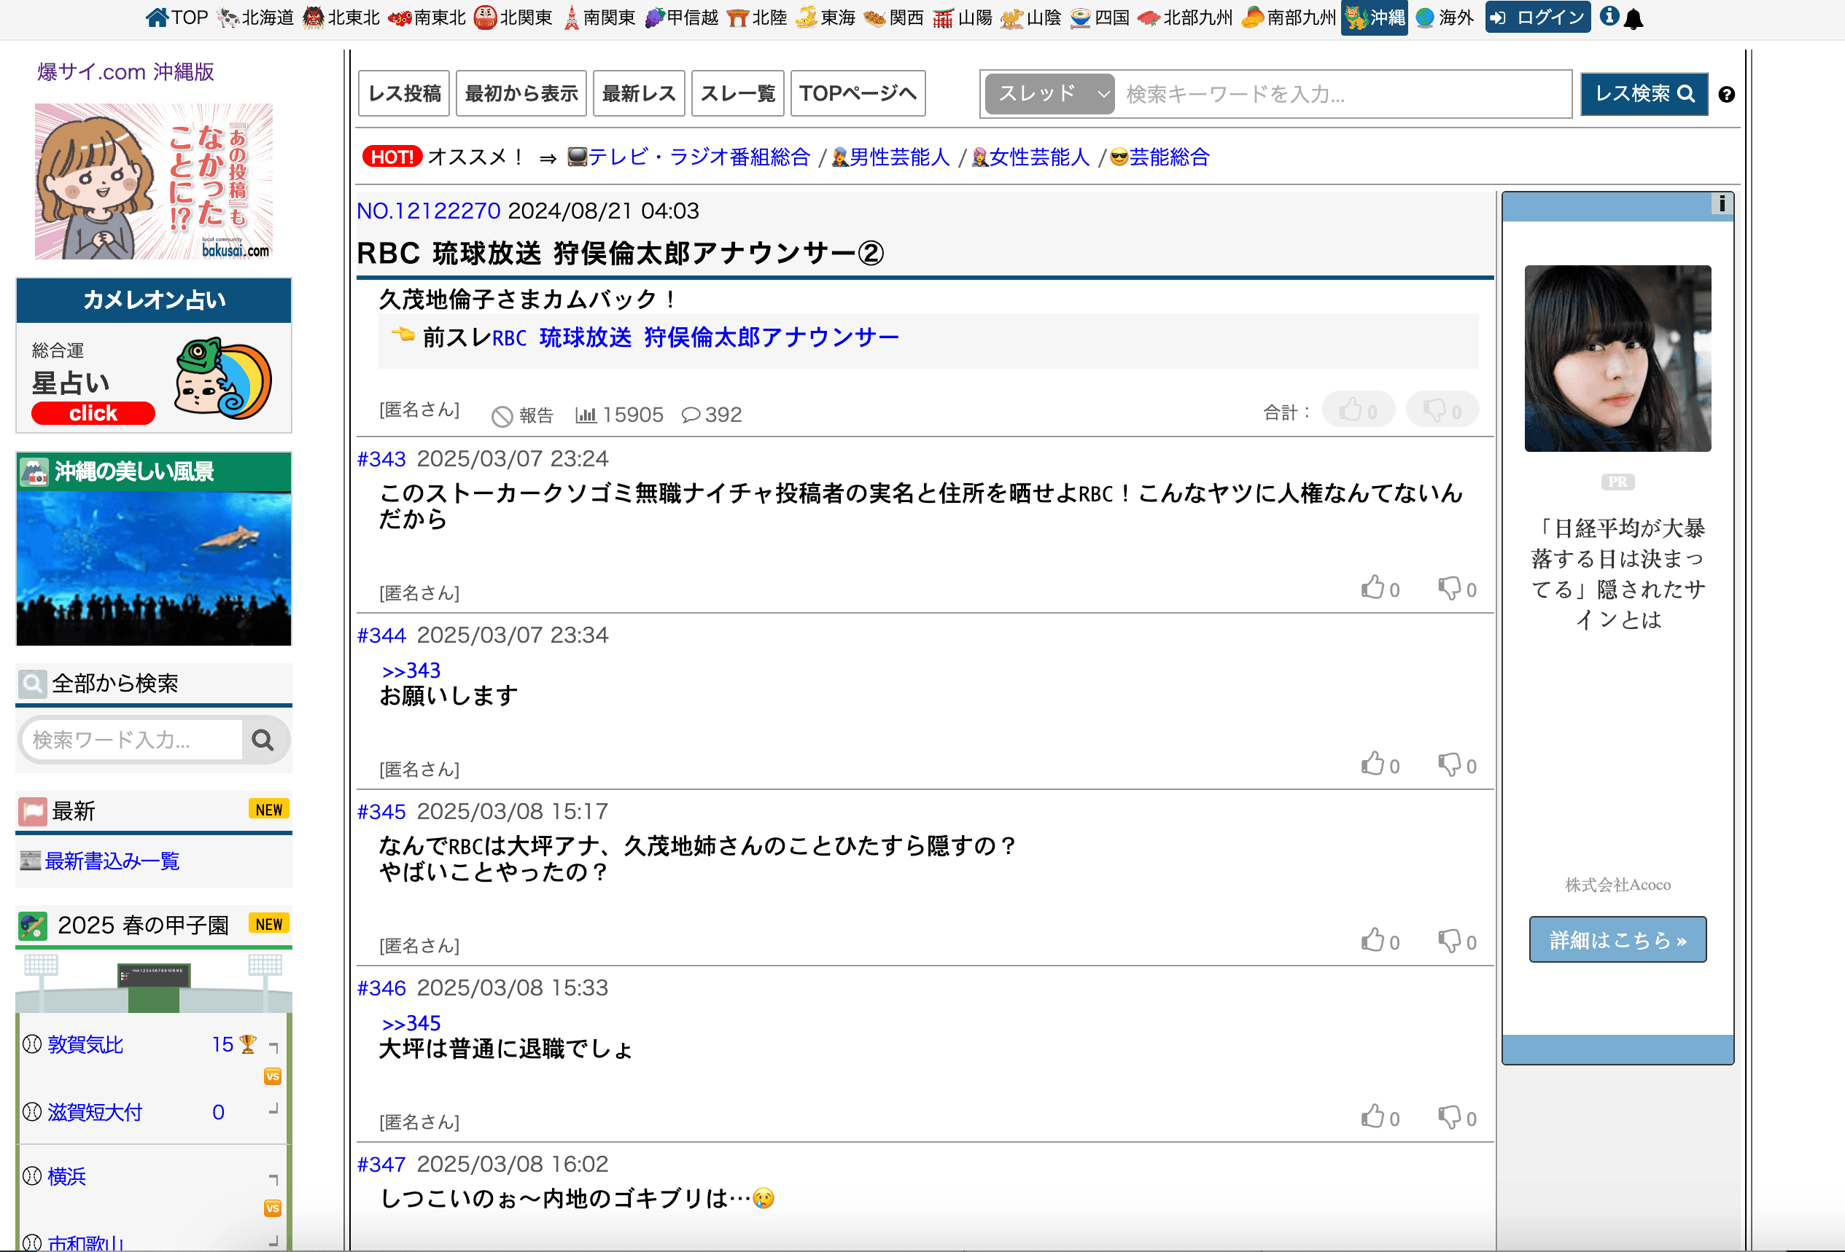The width and height of the screenshot is (1845, 1252).
Task: Expand the 敦賀気比 vs 滋賀短大付 match
Action: 272,1076
